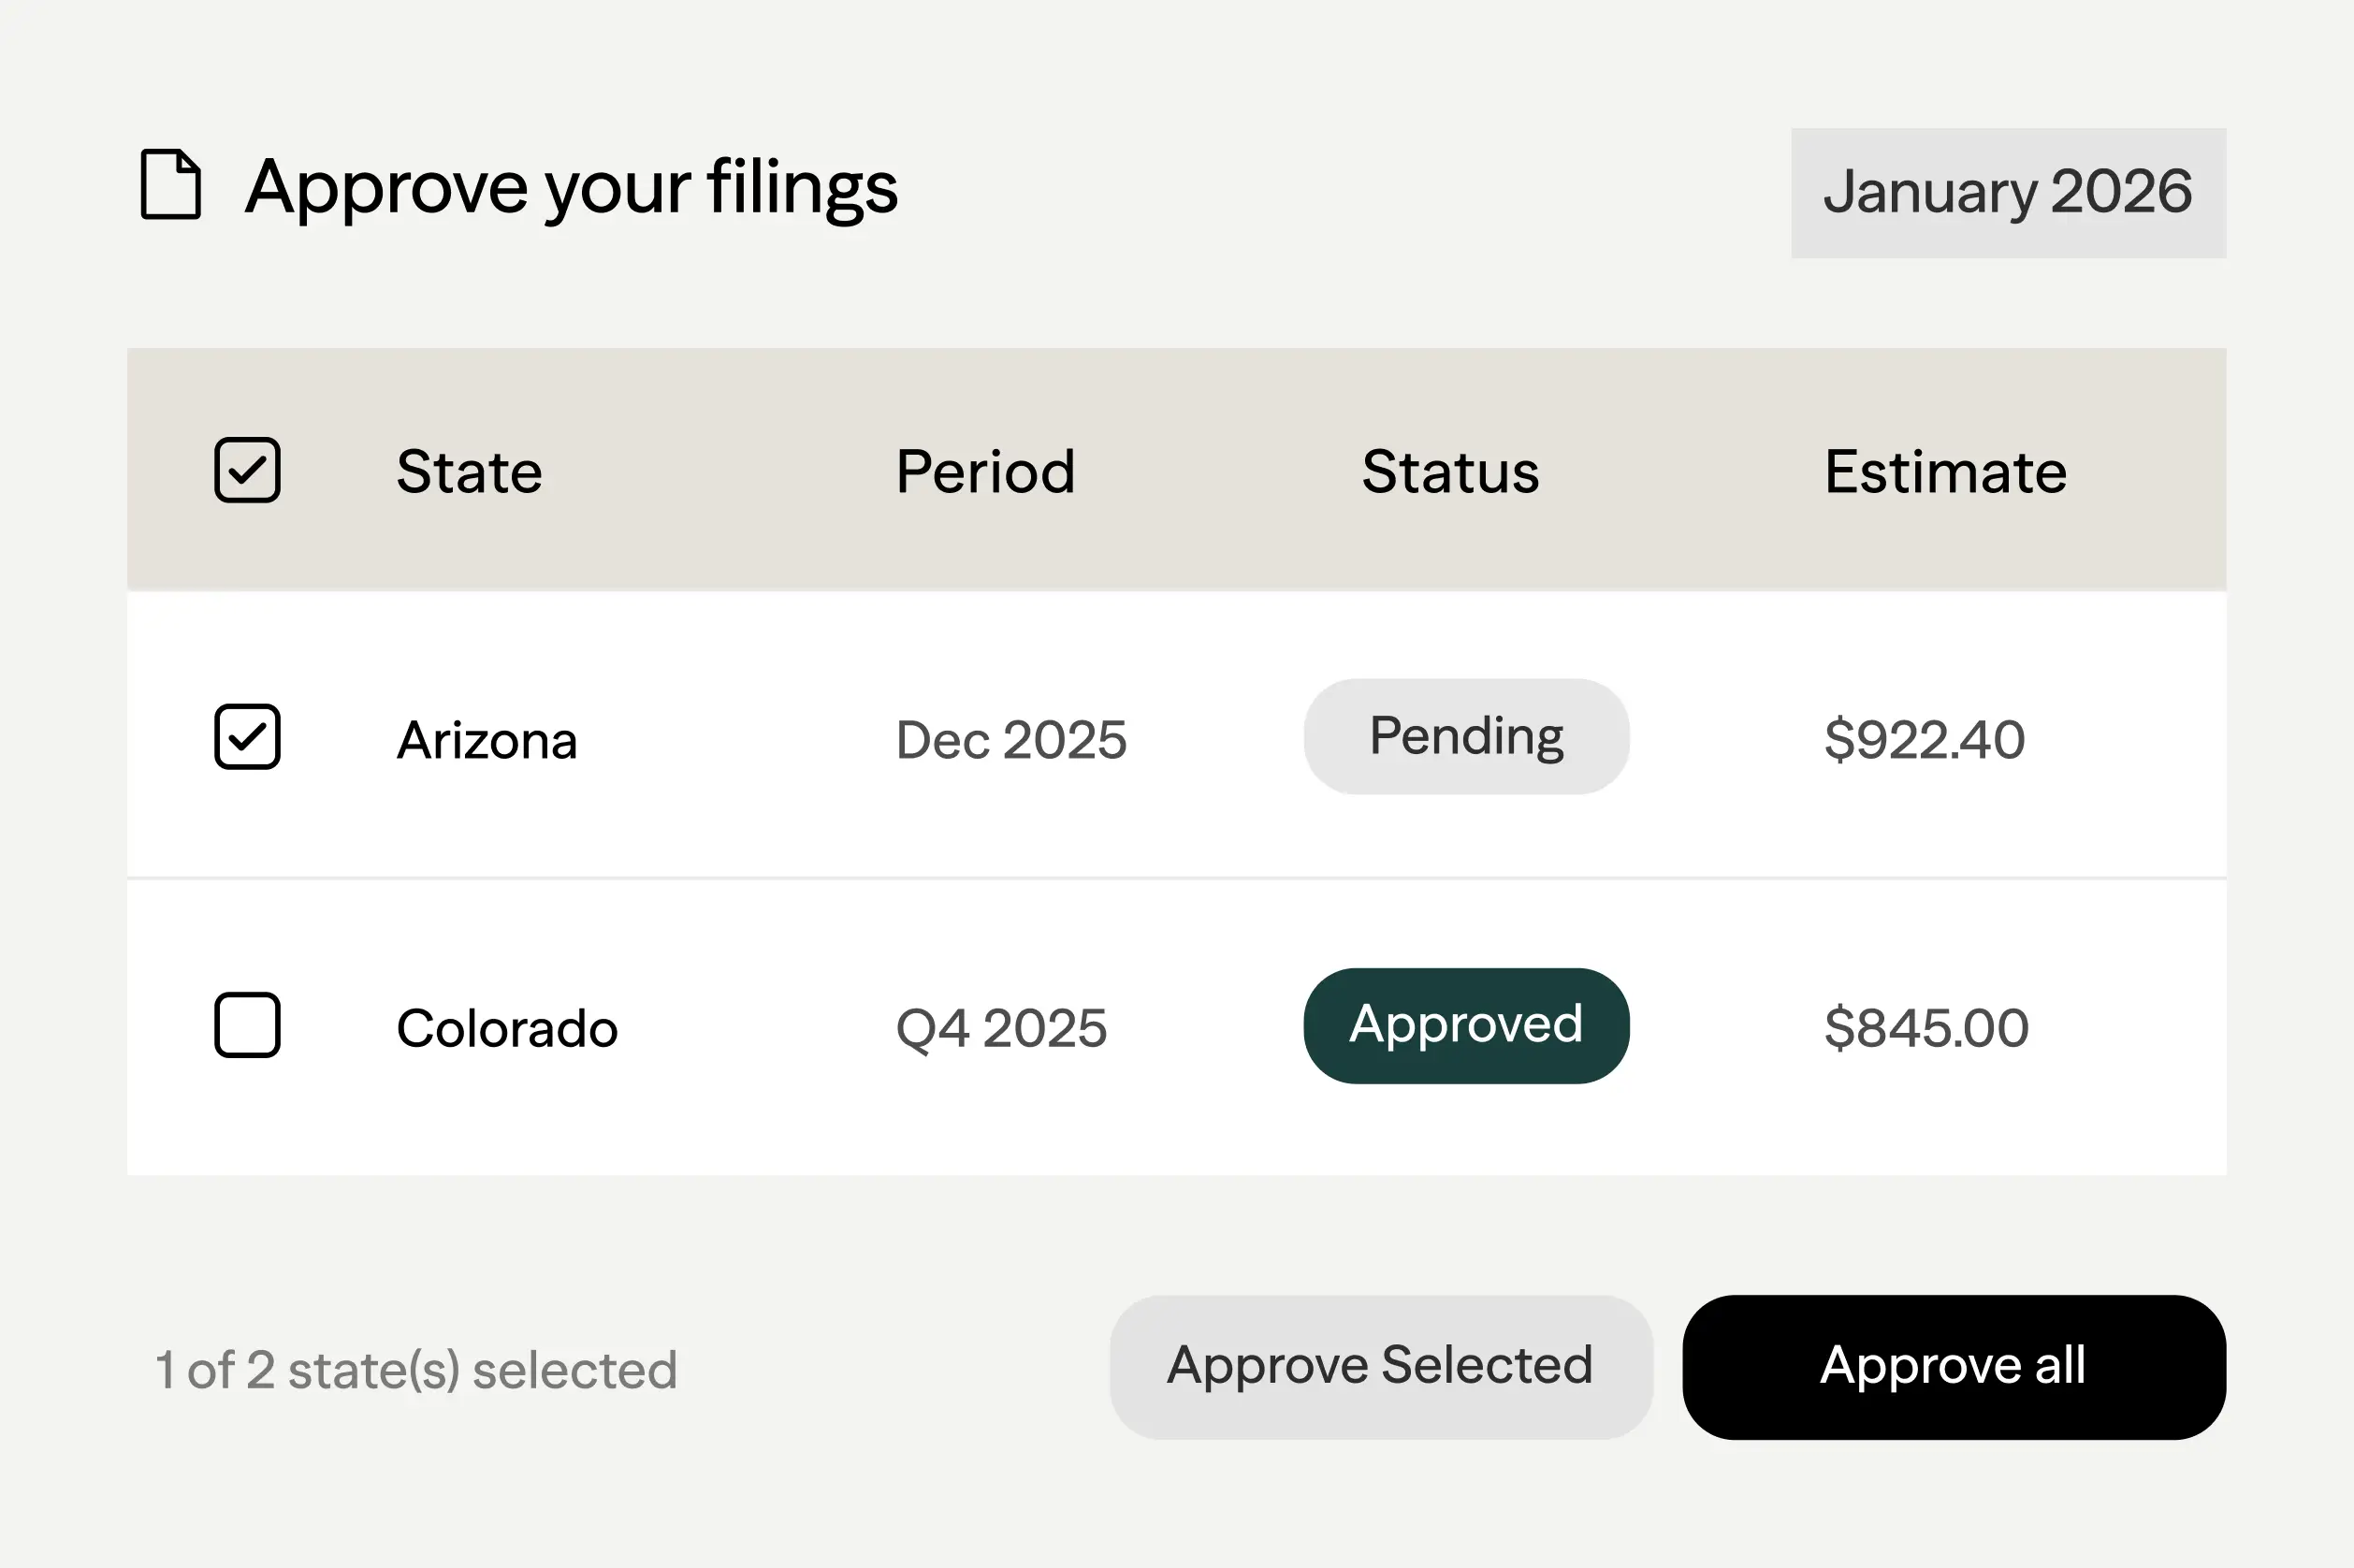
Task: Check the Colorado row checkbox
Action: tap(247, 1025)
